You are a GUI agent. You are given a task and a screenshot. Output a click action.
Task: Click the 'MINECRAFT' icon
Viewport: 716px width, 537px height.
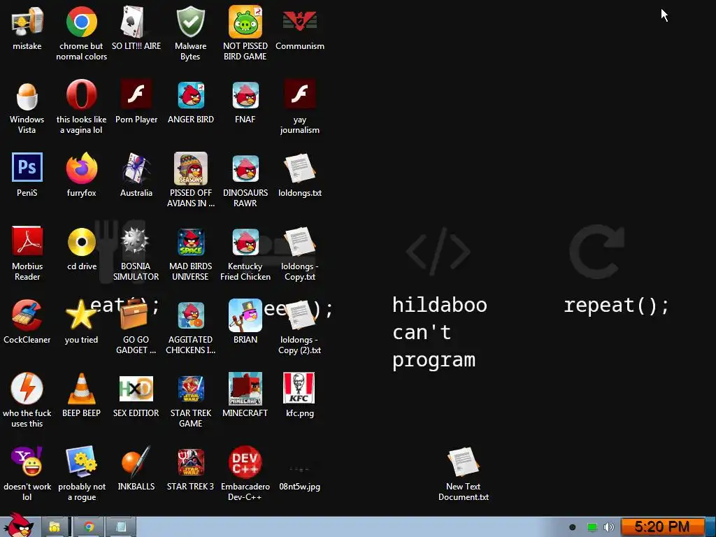[245, 388]
